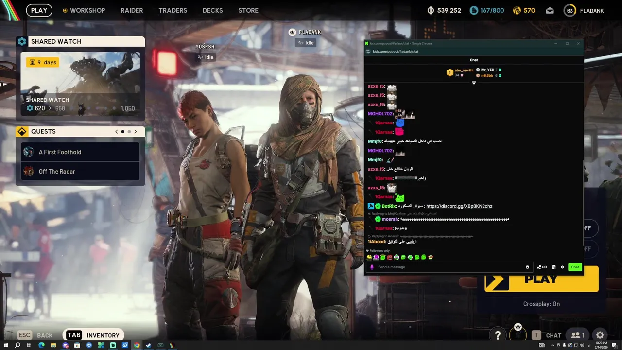Open the emoji picker smiley icon
This screenshot has height=350, width=622.
pyautogui.click(x=527, y=267)
